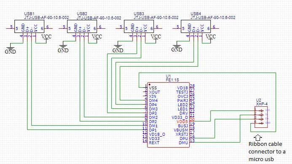Select the VCC power symbol beside USB4

tap(211, 38)
